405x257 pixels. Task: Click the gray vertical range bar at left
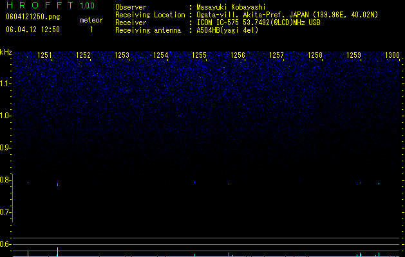[13, 198]
